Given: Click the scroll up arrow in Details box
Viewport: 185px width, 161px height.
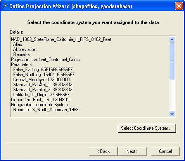Looking at the screenshot, I should pyautogui.click(x=172, y=40).
